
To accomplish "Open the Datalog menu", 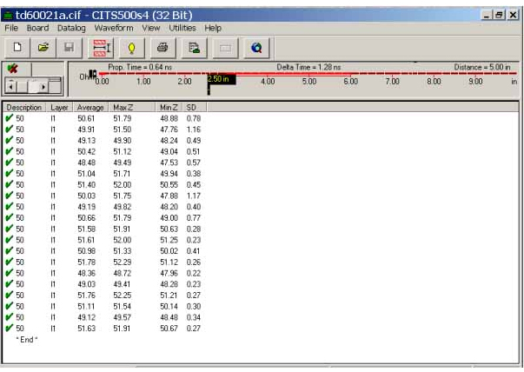I will tap(71, 28).
